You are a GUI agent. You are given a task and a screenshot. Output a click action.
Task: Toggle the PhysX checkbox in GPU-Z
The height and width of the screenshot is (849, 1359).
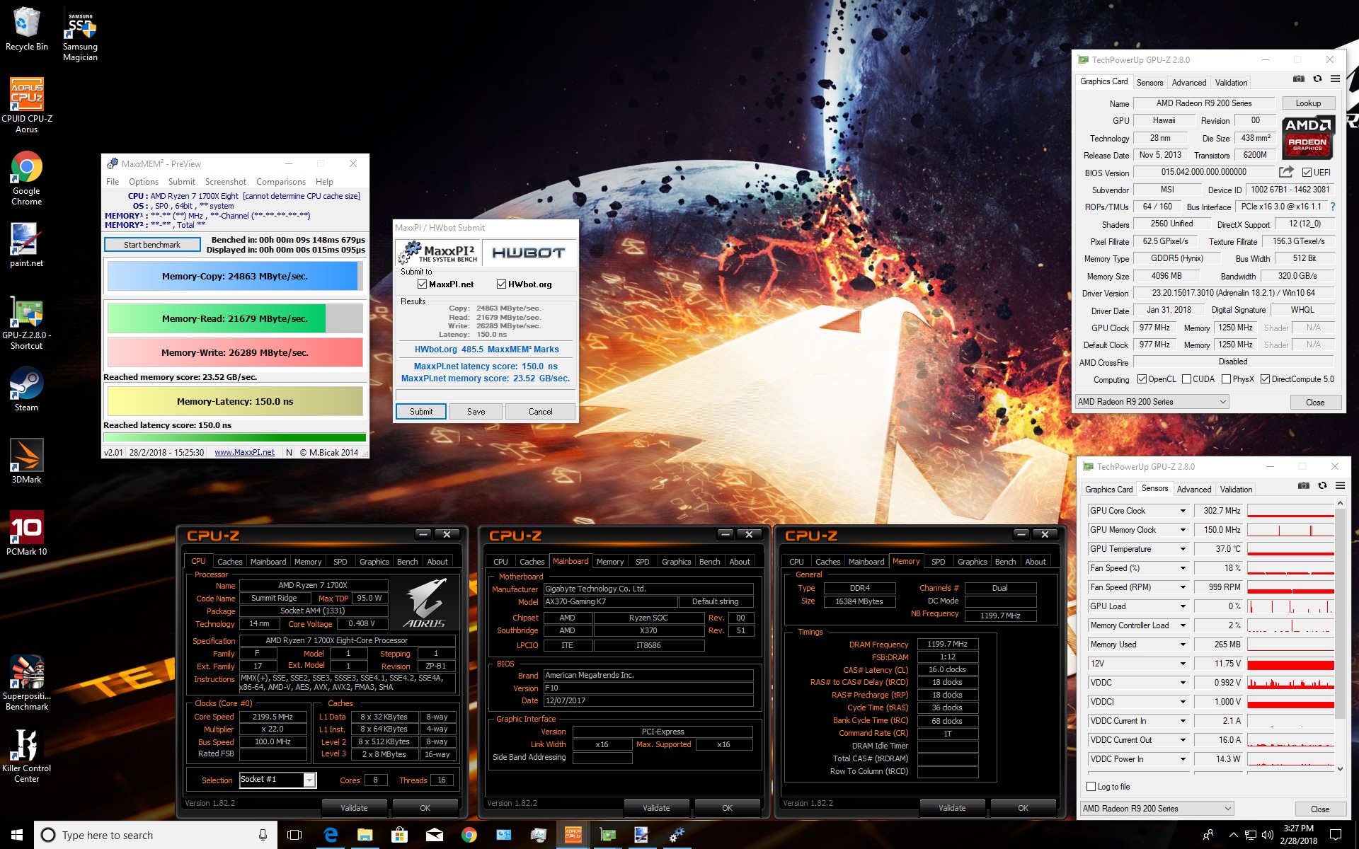coord(1227,379)
